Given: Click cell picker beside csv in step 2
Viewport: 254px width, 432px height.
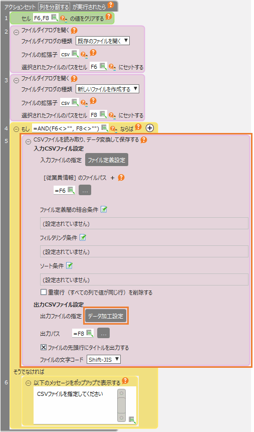Looking at the screenshot, I should pyautogui.click(x=75, y=54).
